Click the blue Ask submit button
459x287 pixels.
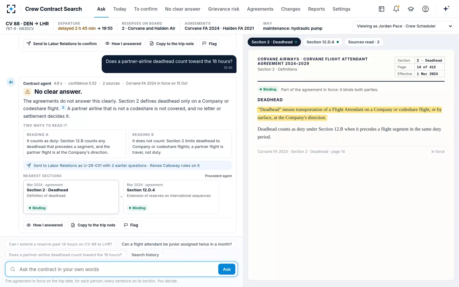(x=227, y=269)
